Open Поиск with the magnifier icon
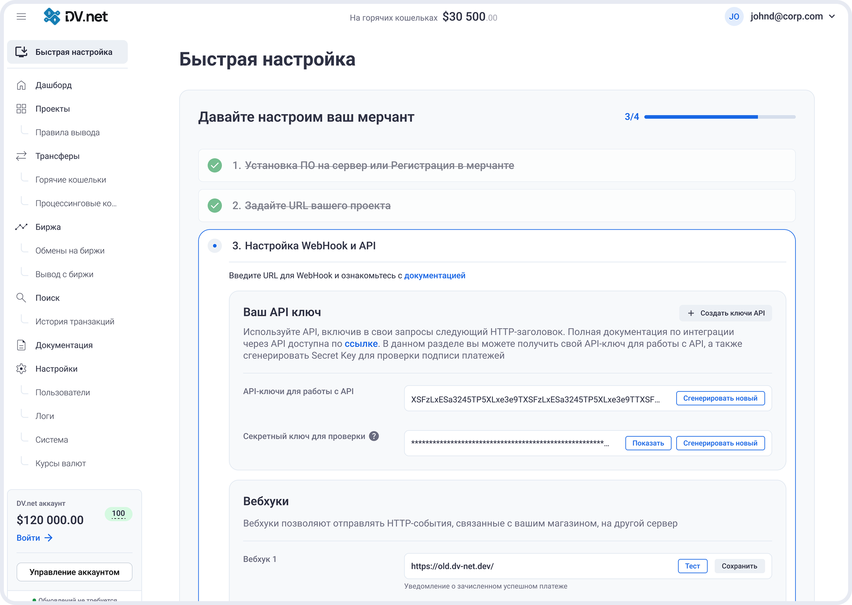Viewport: 852px width, 605px height. coord(21,297)
